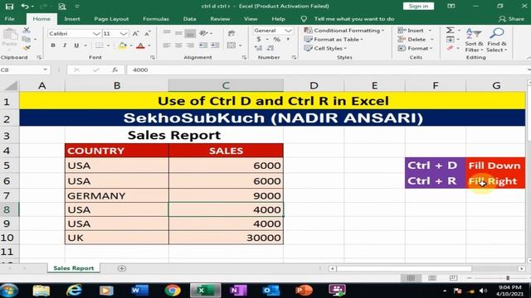Click the Decrease Indent icon
Image resolution: width=531 pixels, height=298 pixels.
(202, 45)
